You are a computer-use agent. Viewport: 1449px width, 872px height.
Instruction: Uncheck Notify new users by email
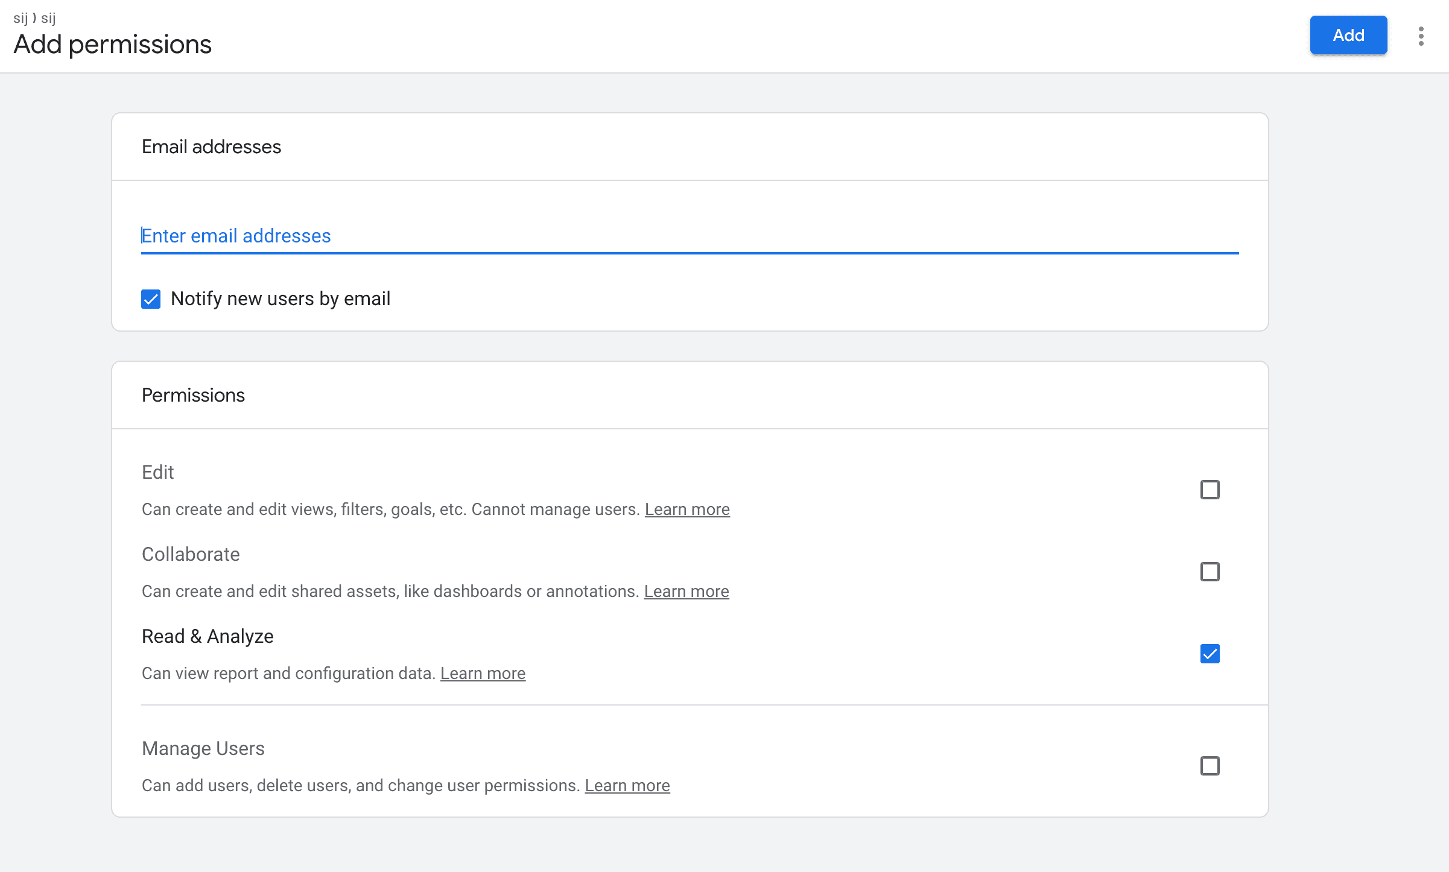[x=151, y=299]
